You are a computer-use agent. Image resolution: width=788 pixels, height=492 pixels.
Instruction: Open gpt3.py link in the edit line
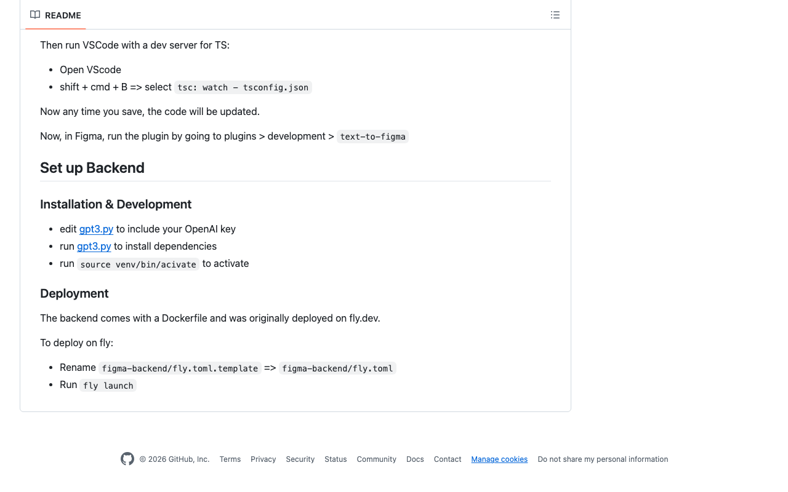[x=96, y=229]
